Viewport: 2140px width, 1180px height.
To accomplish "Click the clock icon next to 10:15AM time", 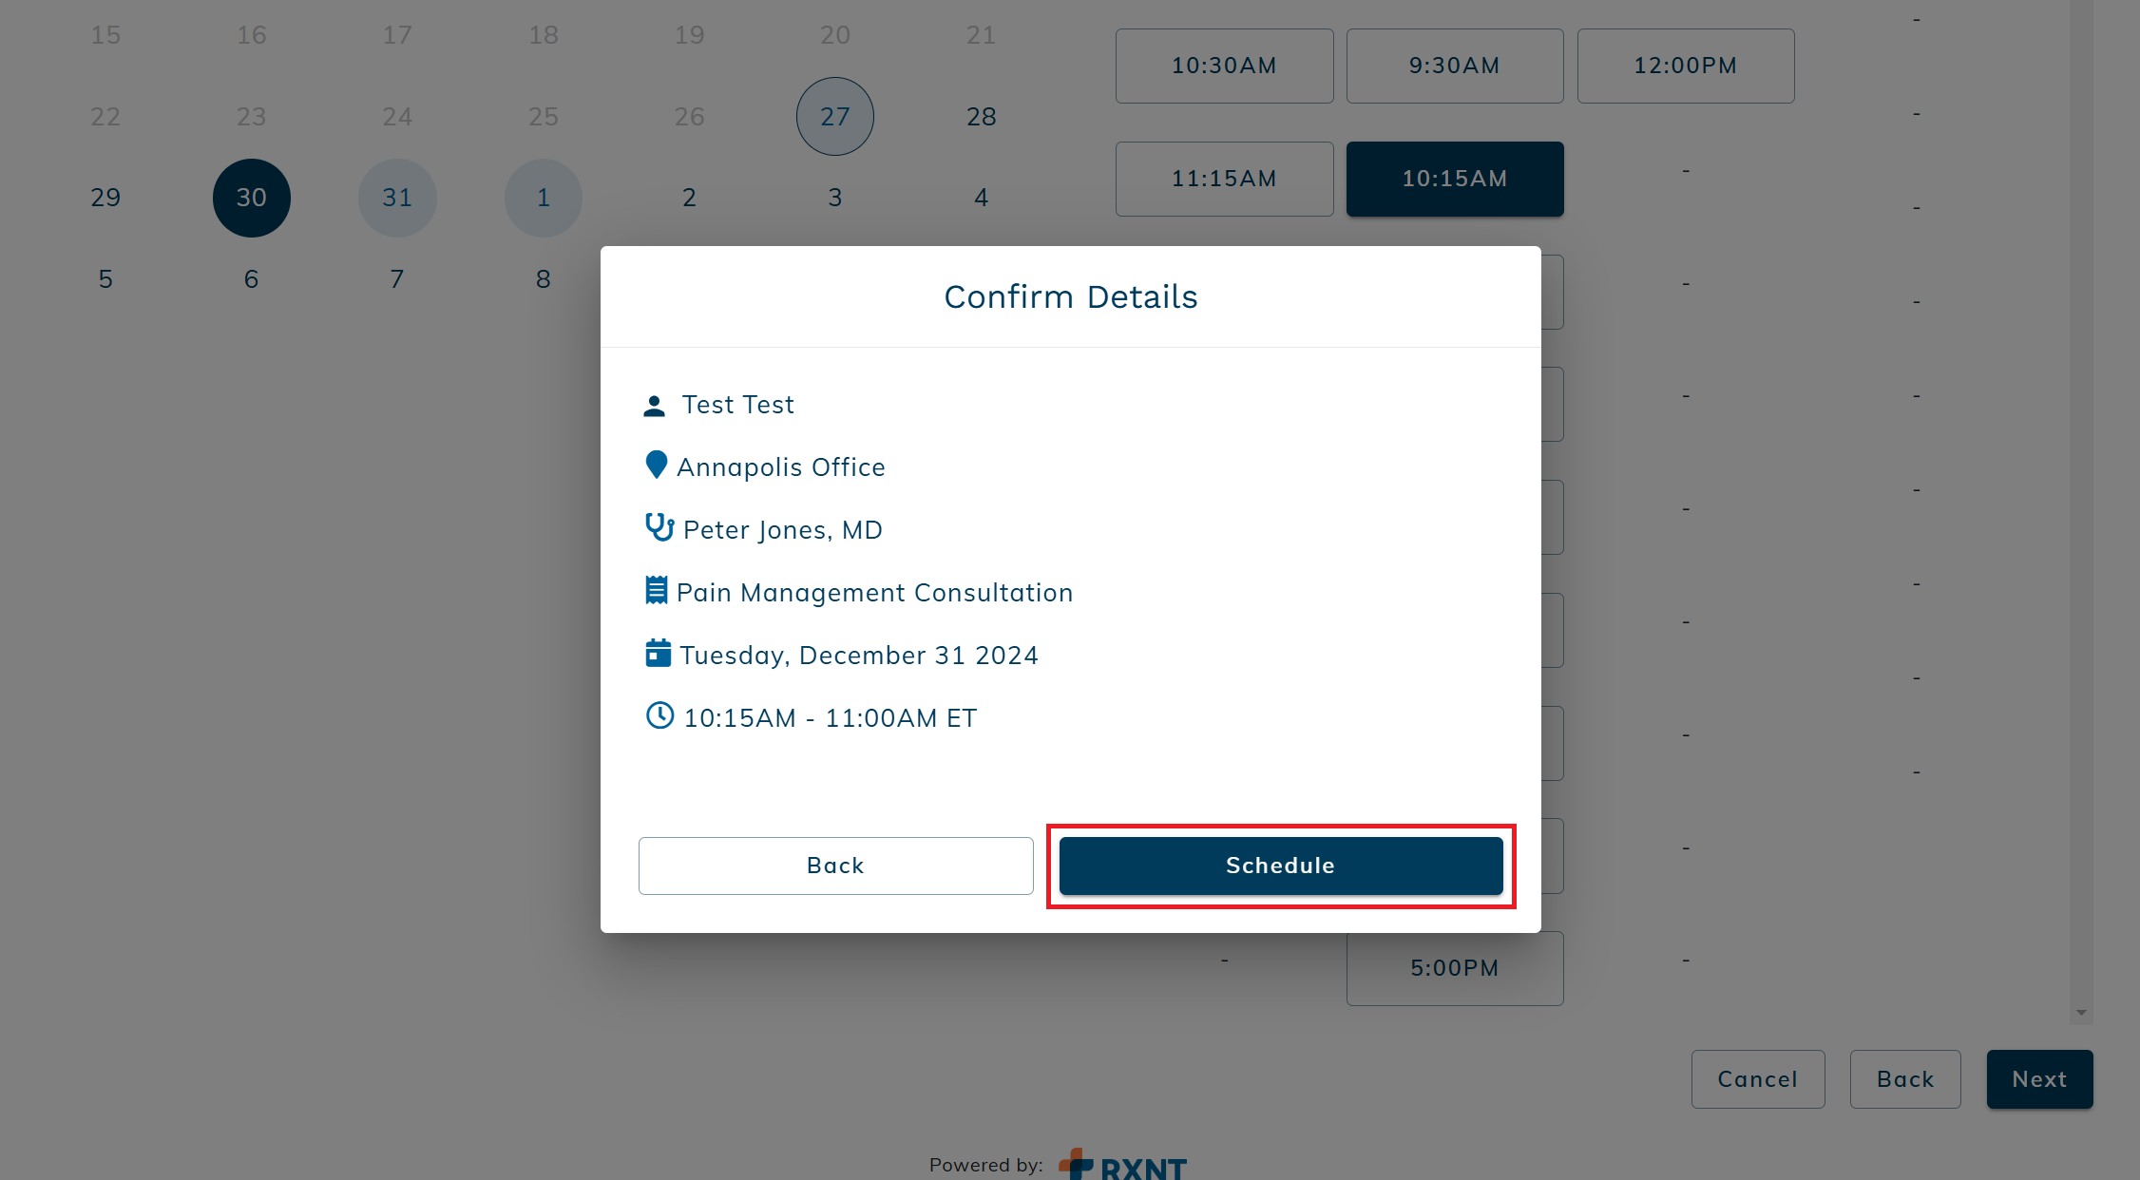I will [x=659, y=715].
